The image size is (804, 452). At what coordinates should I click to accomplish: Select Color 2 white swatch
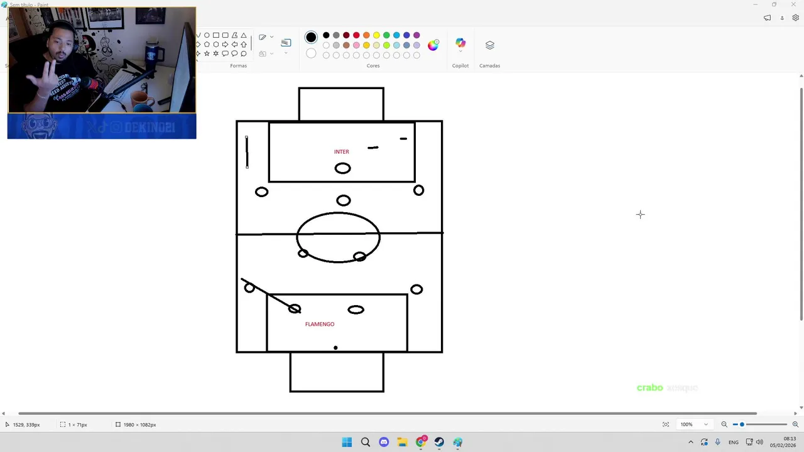[311, 53]
